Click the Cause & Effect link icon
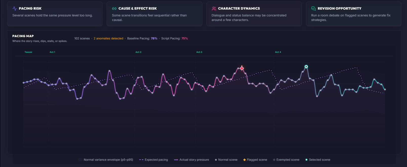Image resolution: width=407 pixels, height=167 pixels. 114,9
